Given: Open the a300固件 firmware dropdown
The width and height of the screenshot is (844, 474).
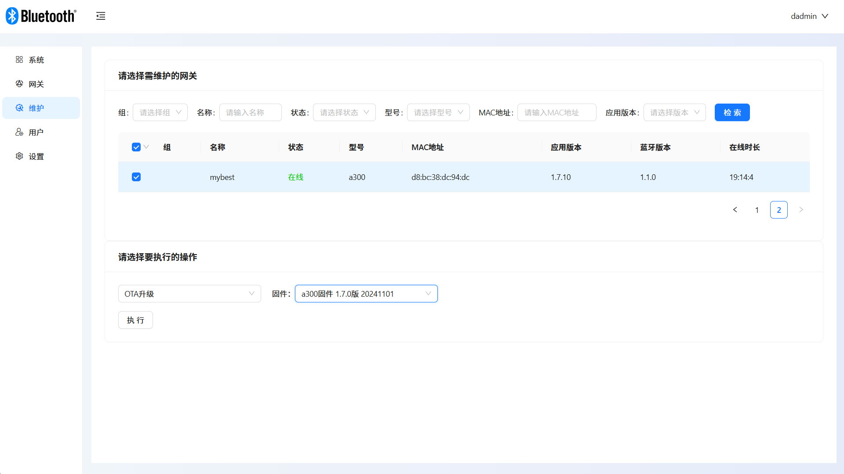Looking at the screenshot, I should [366, 294].
